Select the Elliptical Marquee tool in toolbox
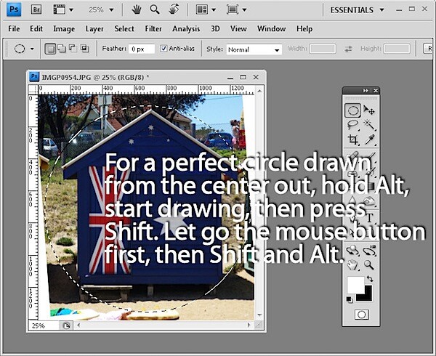 coord(352,110)
